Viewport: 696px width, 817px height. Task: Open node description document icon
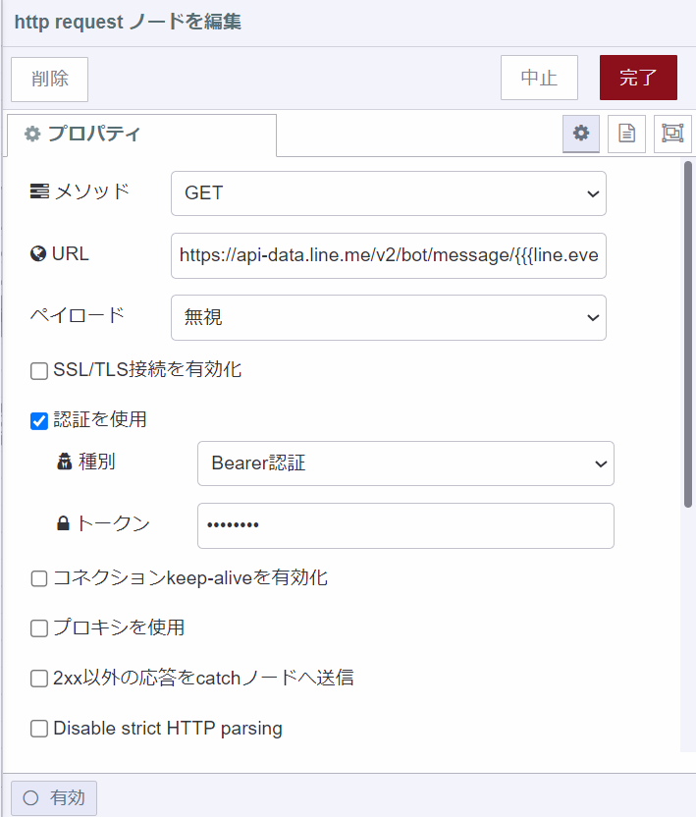pos(626,134)
